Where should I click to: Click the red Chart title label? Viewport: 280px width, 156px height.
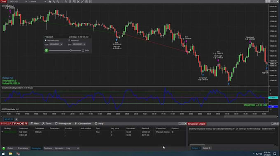point(3,1)
